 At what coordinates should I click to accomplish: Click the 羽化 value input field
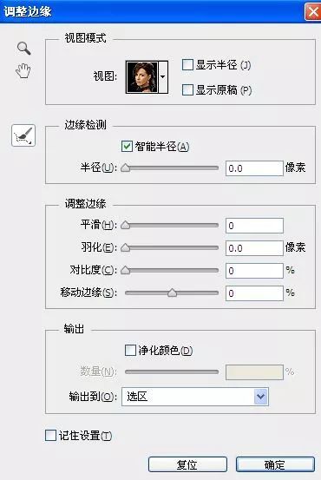click(254, 248)
